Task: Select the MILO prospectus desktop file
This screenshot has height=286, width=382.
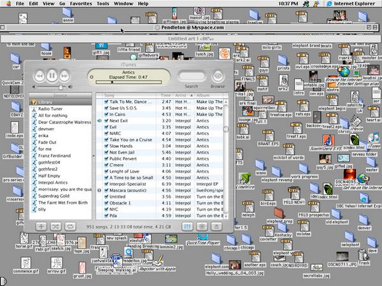Action: pyautogui.click(x=313, y=209)
